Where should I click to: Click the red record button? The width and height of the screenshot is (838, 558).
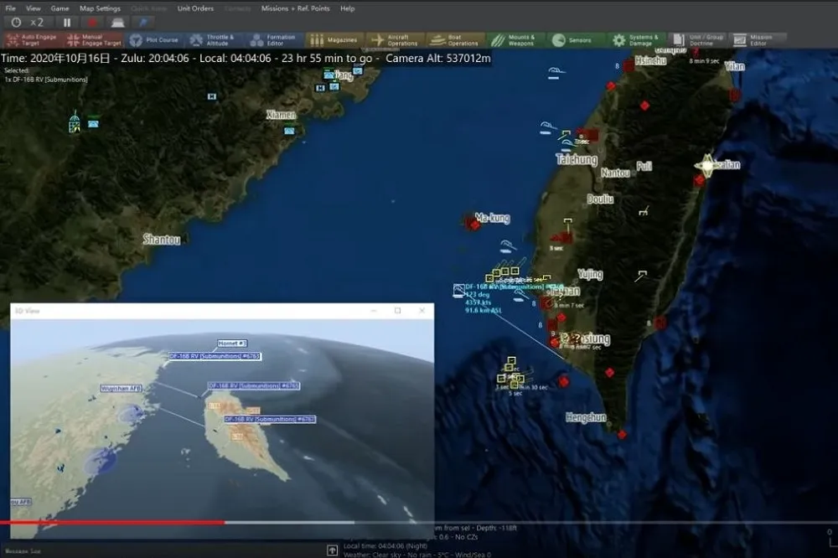pyautogui.click(x=92, y=23)
